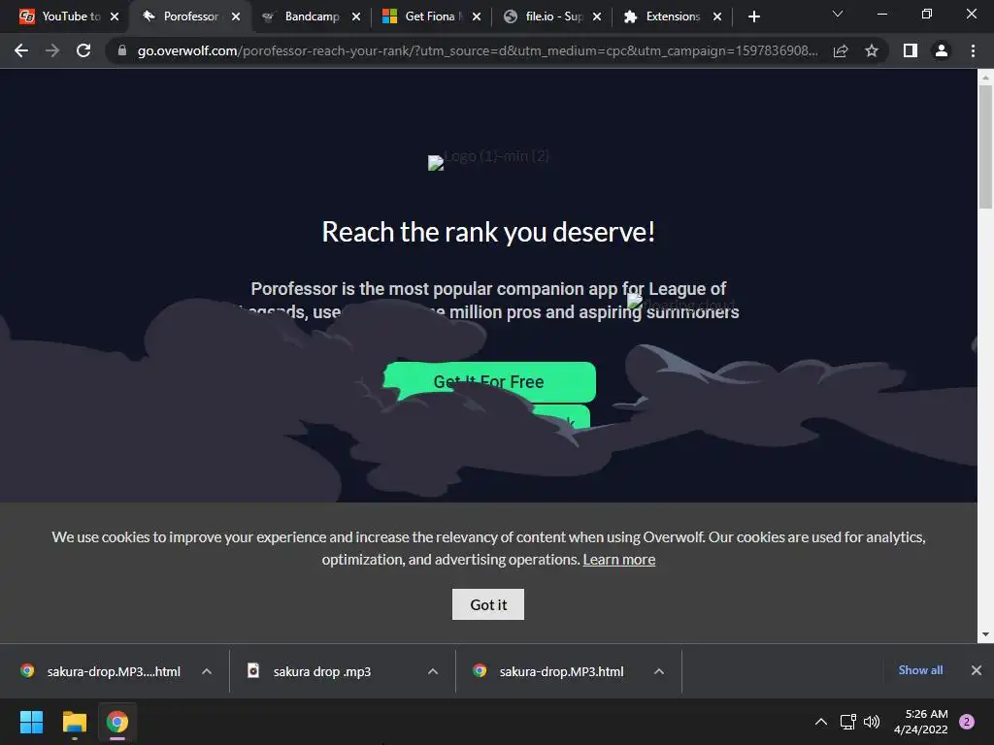The image size is (994, 745).
Task: Open the tab search dropdown
Action: point(838,14)
